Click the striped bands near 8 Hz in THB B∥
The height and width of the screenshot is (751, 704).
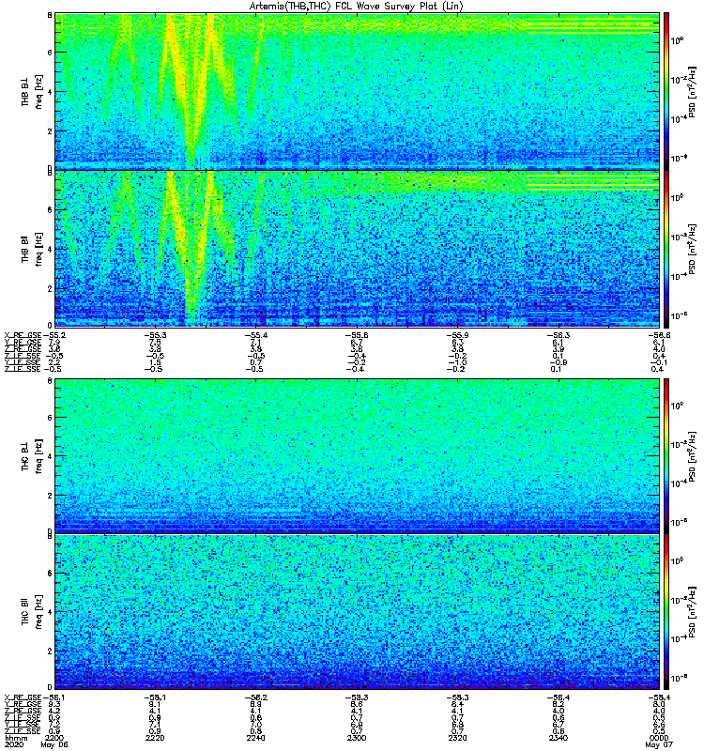pyautogui.click(x=593, y=182)
